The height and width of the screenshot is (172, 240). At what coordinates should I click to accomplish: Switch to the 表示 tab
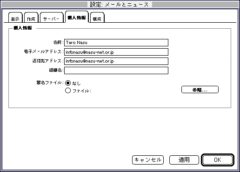pos(15,18)
